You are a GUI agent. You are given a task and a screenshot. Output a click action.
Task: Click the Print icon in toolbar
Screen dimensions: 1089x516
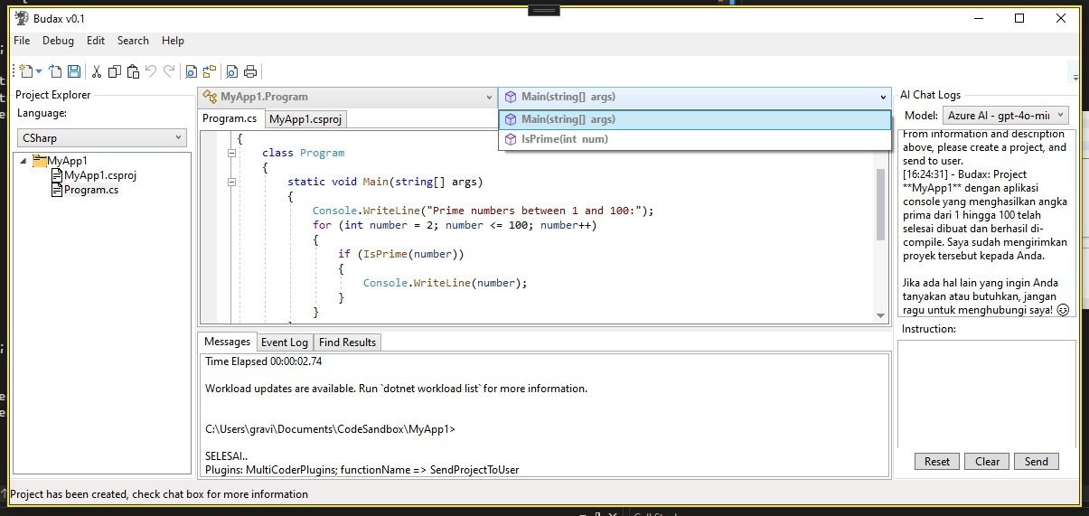coord(250,71)
